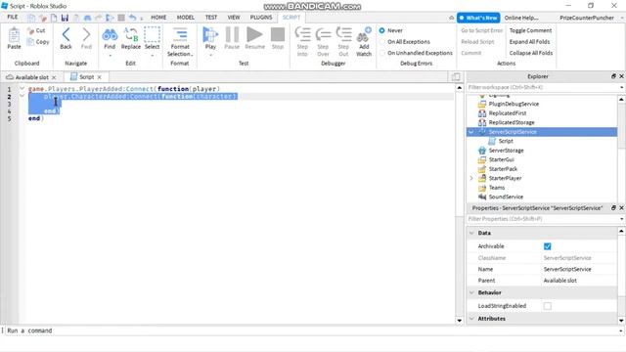Select StarterGui in Explorer
This screenshot has width=626, height=352.
pos(502,159)
